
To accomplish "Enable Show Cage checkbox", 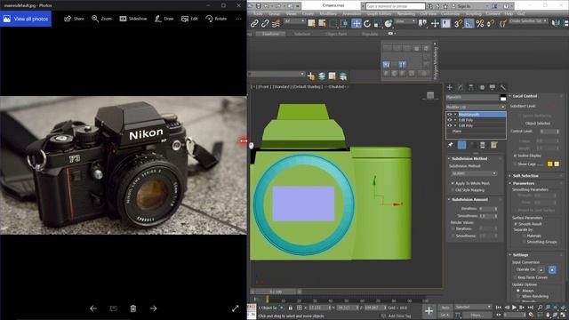I will (x=515, y=164).
